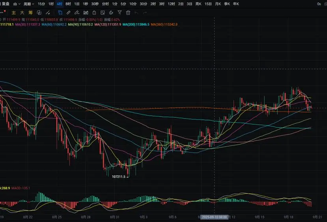Switch to the 10分 timeframe

tap(133, 4)
